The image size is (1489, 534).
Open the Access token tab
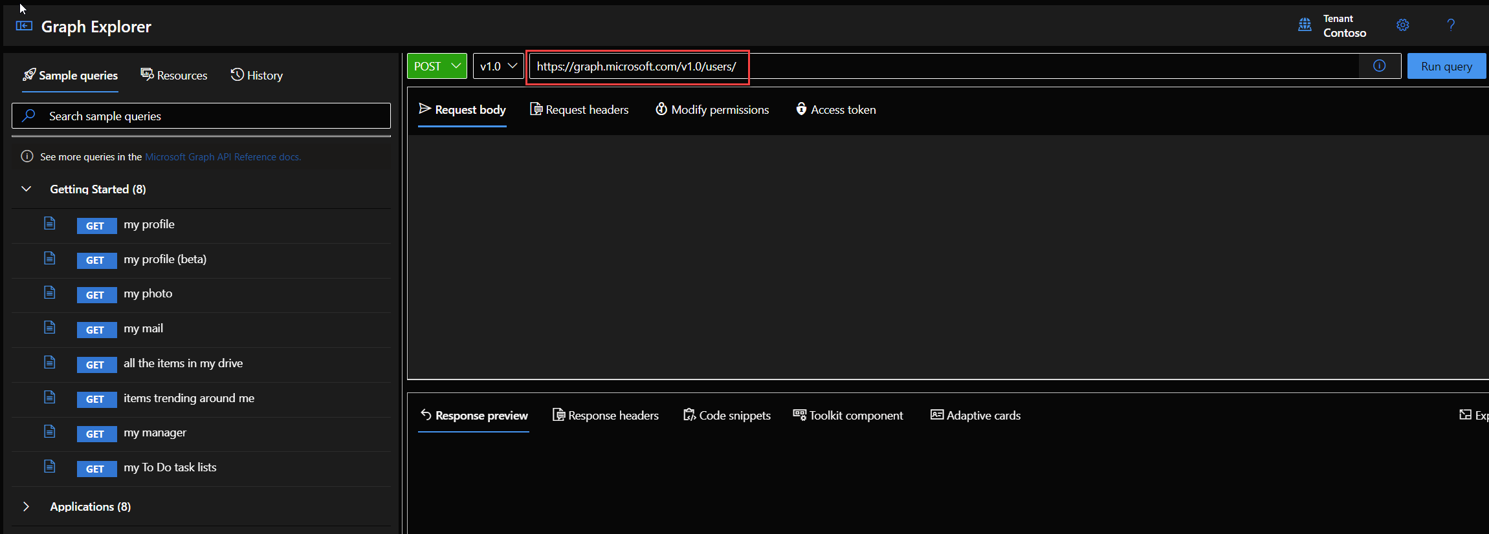(835, 109)
